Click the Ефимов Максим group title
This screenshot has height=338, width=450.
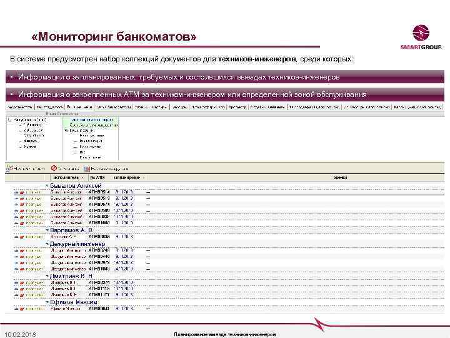(x=74, y=302)
